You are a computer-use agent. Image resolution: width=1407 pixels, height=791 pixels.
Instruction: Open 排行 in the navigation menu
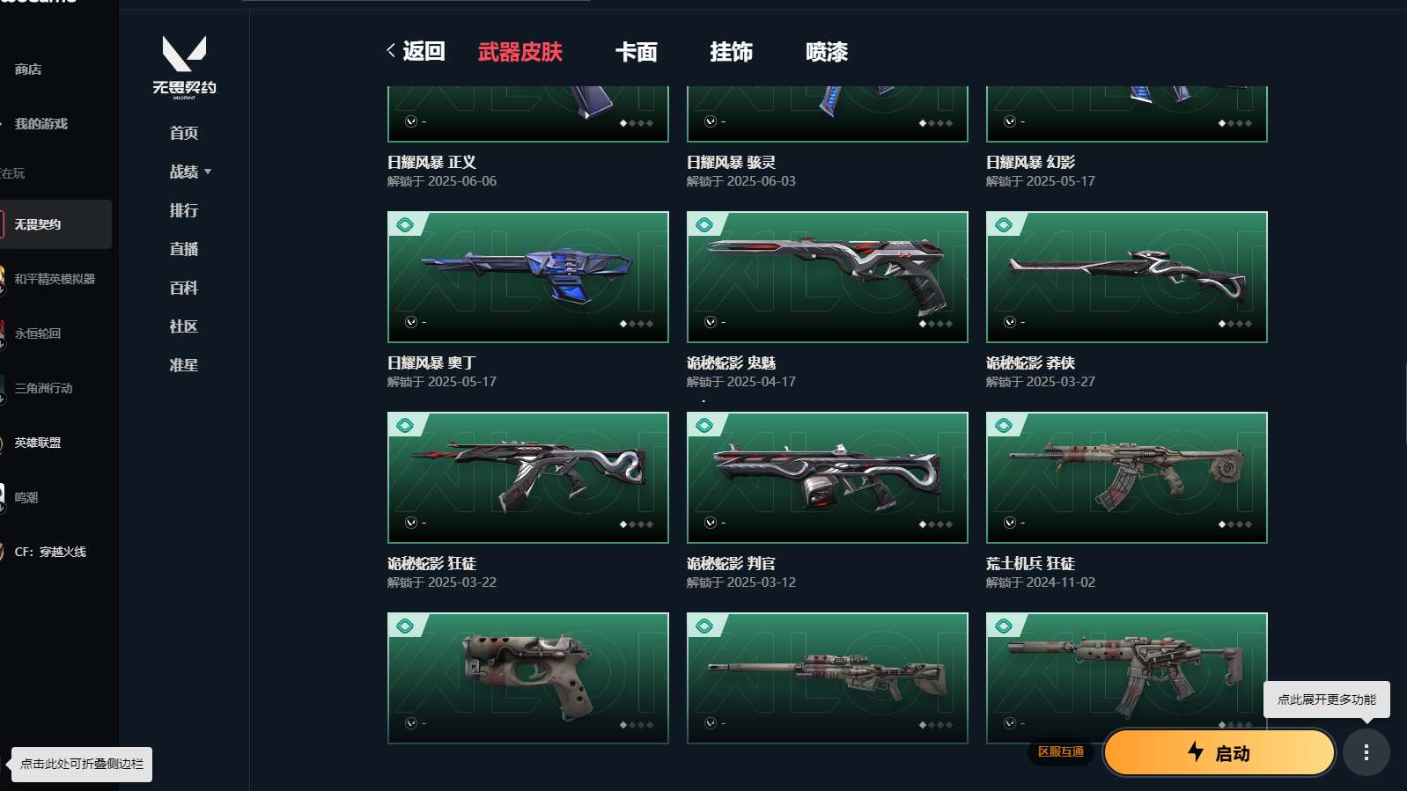[x=183, y=210]
